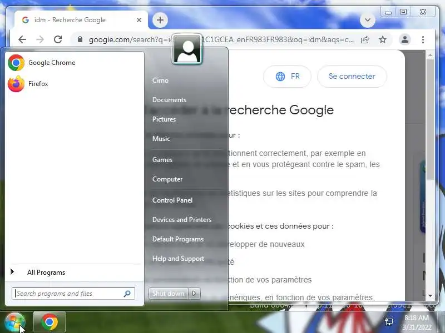The height and width of the screenshot is (333, 445).
Task: Go back in Chrome
Action: pyautogui.click(x=22, y=39)
